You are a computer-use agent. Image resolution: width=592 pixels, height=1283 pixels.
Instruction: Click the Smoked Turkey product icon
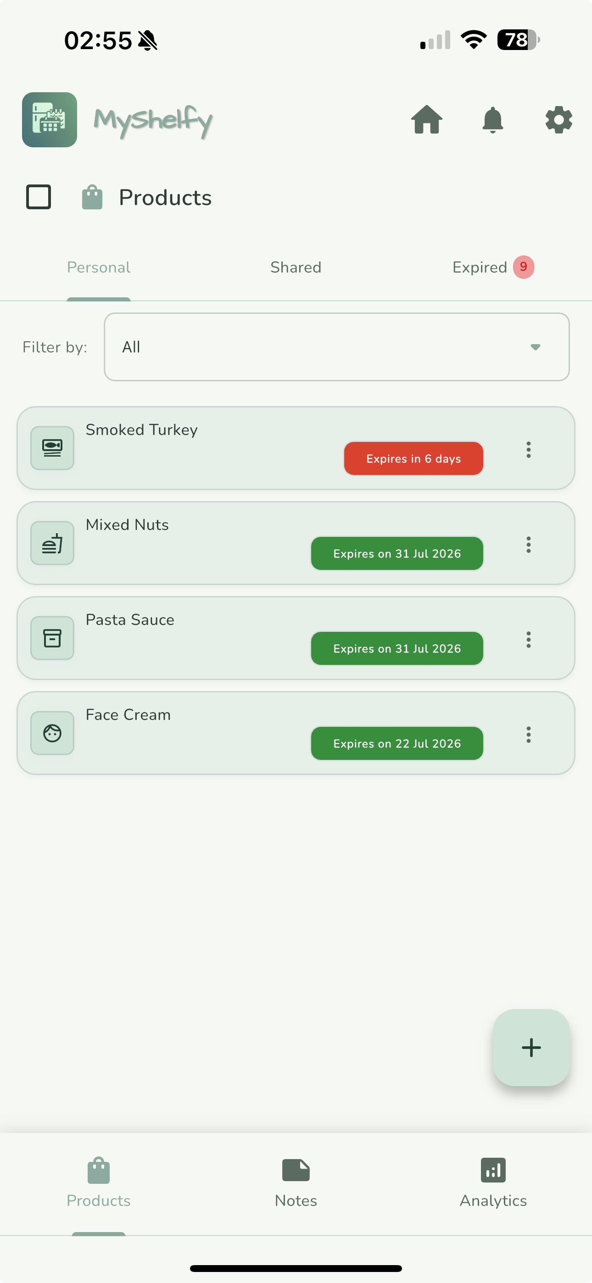click(x=52, y=447)
